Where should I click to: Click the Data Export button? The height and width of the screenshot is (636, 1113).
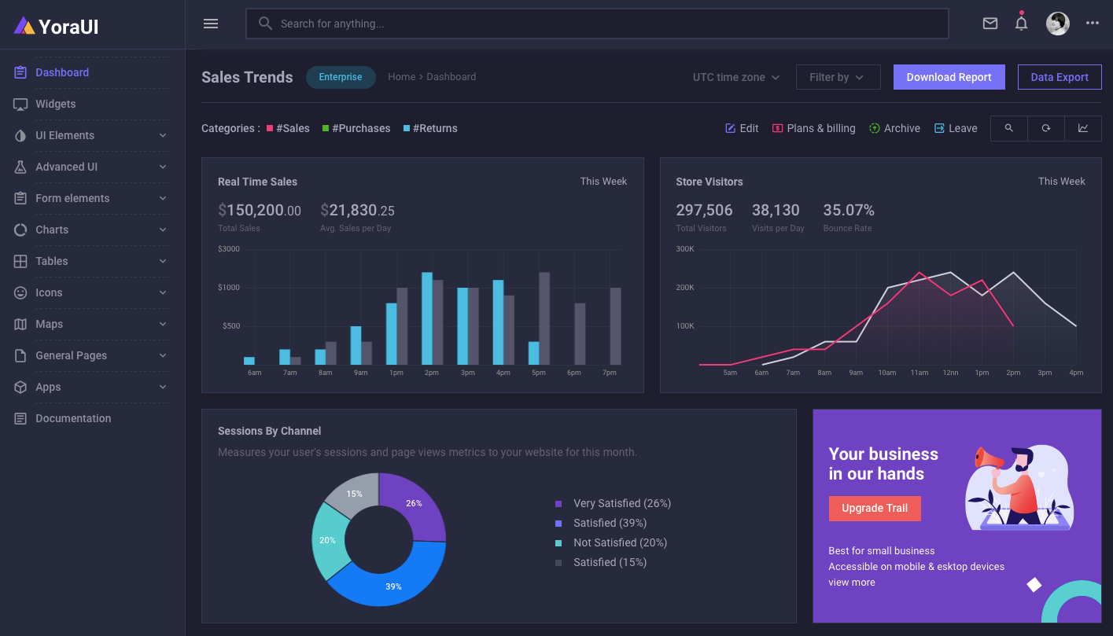1059,77
